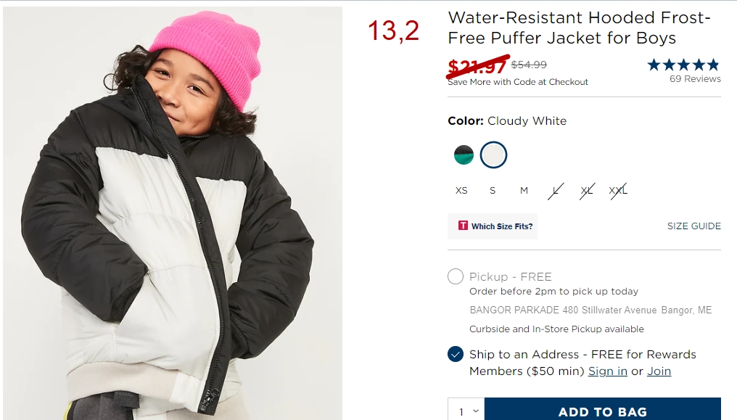Select the Cloudy White color swatch
Image resolution: width=737 pixels, height=420 pixels.
[x=493, y=155]
